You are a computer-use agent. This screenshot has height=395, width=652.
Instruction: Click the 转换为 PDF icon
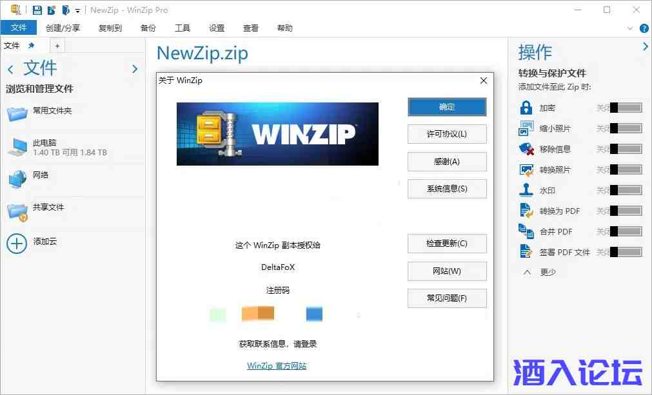point(526,211)
